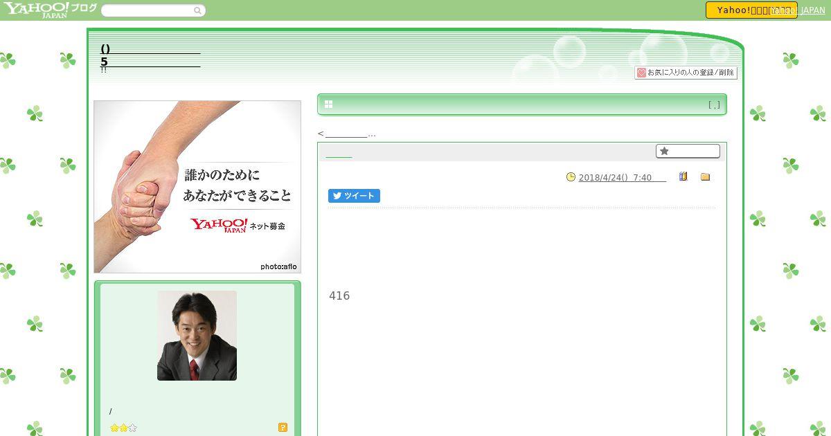Viewport: 831px width, 436px height.
Task: Click the bracketed [ , ] link in green bar
Action: click(x=714, y=105)
